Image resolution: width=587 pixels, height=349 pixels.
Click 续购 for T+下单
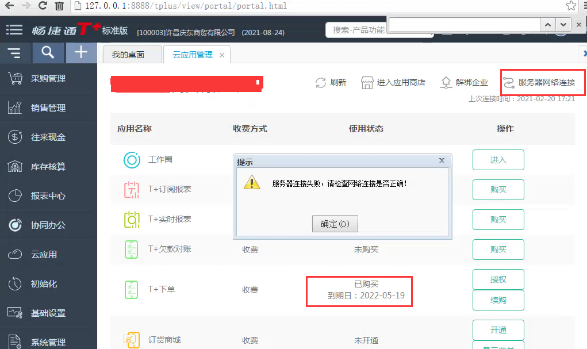[498, 300]
